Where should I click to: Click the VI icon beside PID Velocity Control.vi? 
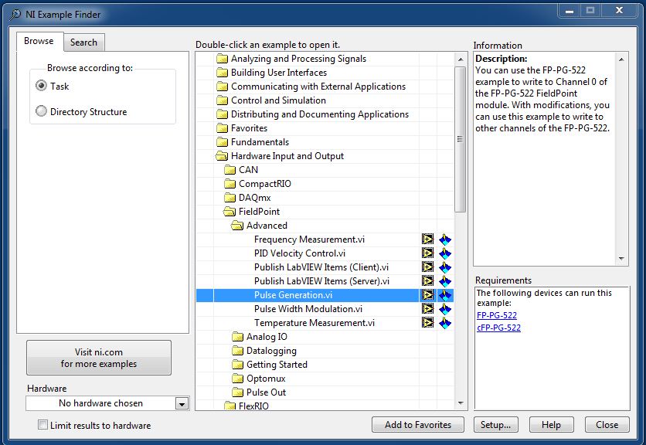click(x=427, y=253)
